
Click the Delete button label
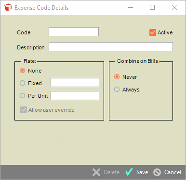(x=112, y=172)
